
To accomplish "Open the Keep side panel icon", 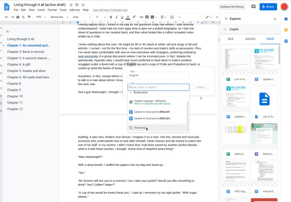I will click(286, 30).
